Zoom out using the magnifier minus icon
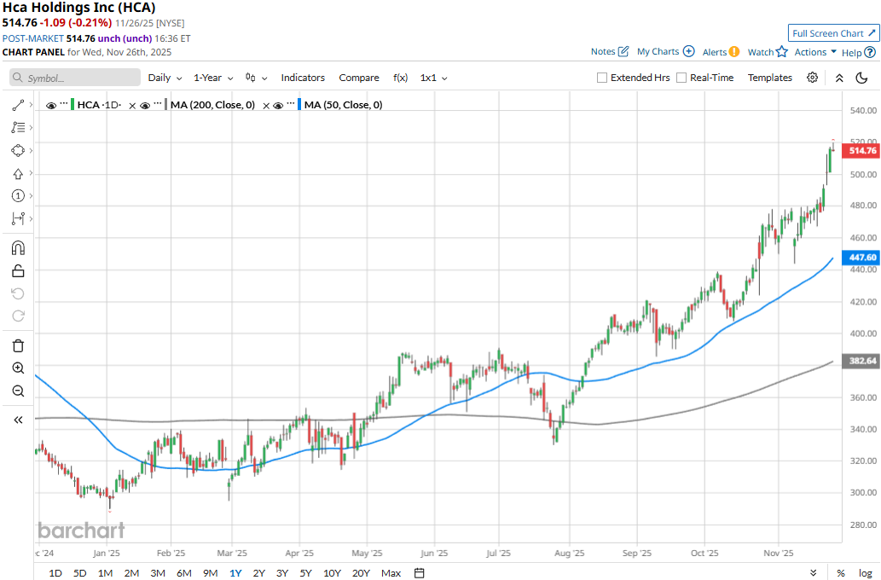This screenshot has height=580, width=881. [18, 391]
